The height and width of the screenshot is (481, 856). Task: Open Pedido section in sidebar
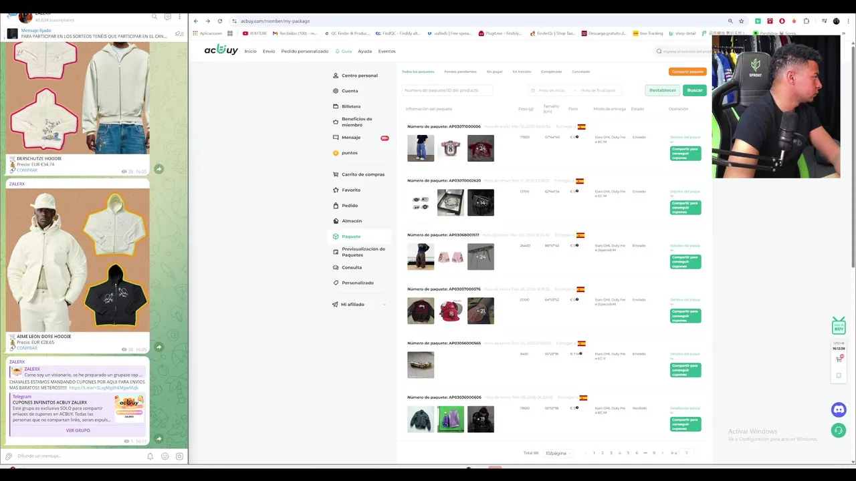(x=349, y=205)
